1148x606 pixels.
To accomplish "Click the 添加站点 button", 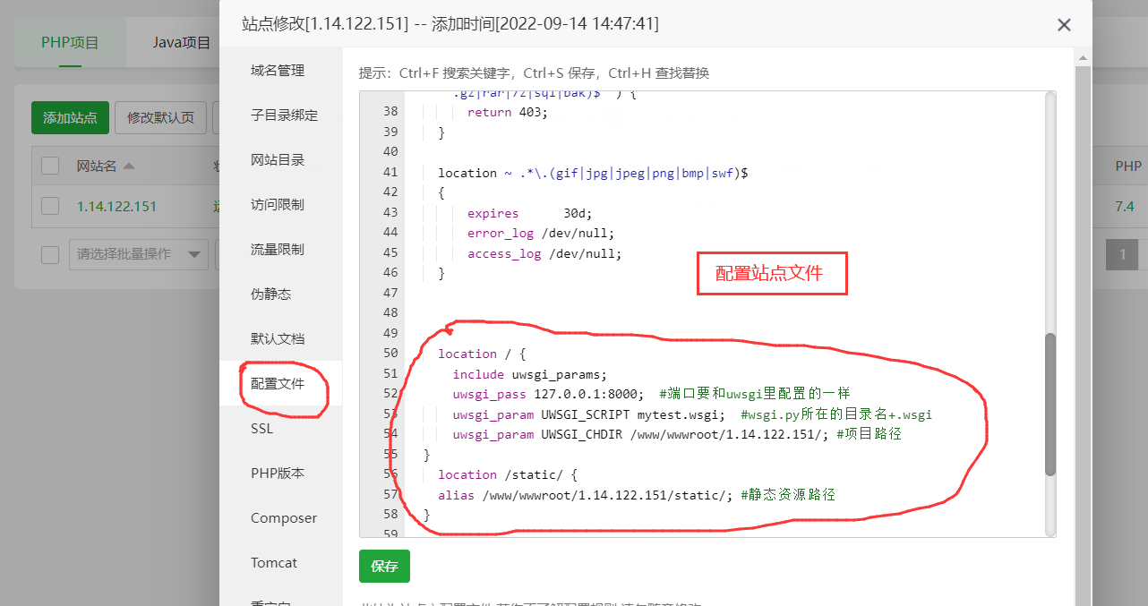I will point(70,117).
